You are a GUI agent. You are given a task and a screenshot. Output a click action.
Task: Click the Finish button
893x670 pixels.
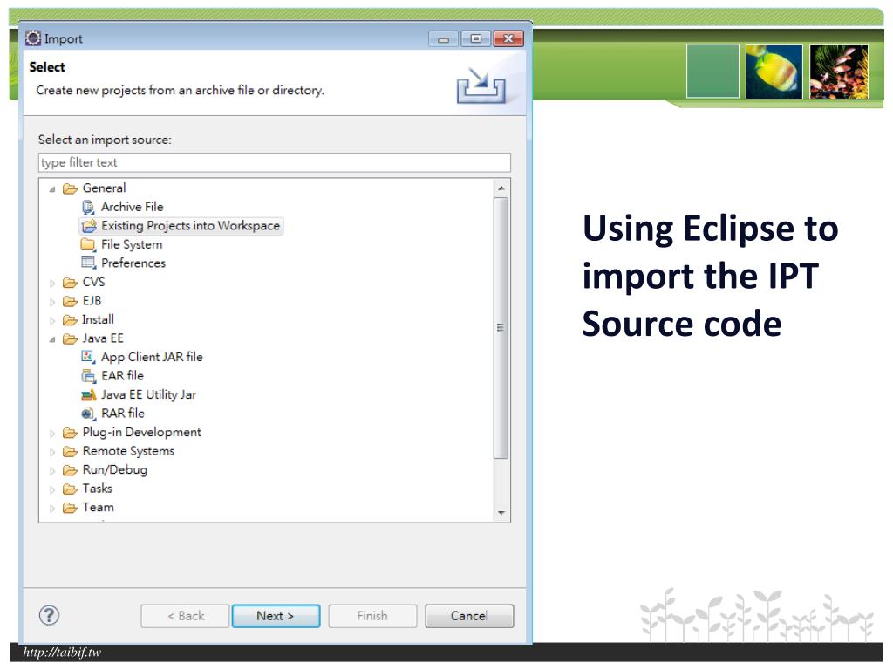(372, 616)
